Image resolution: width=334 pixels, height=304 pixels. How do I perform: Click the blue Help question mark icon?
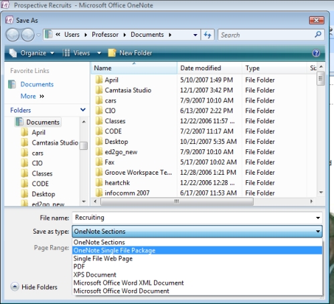point(316,53)
